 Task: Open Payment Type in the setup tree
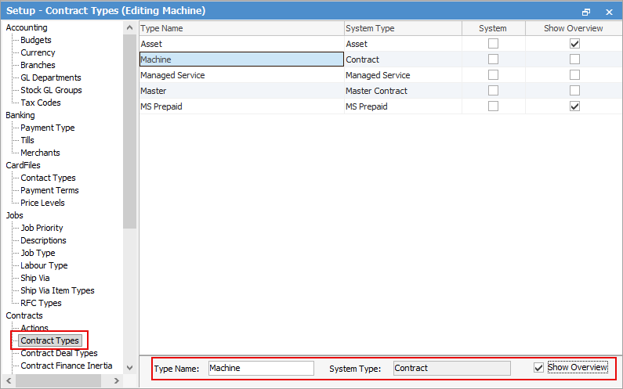(48, 128)
